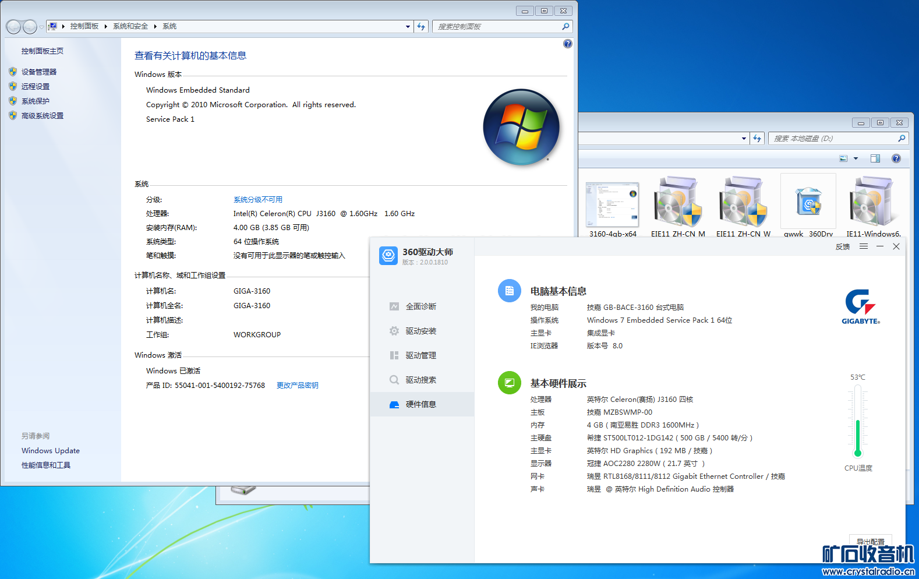The image size is (919, 579).
Task: Open 设备管理器 Device Manager link
Action: pyautogui.click(x=39, y=72)
